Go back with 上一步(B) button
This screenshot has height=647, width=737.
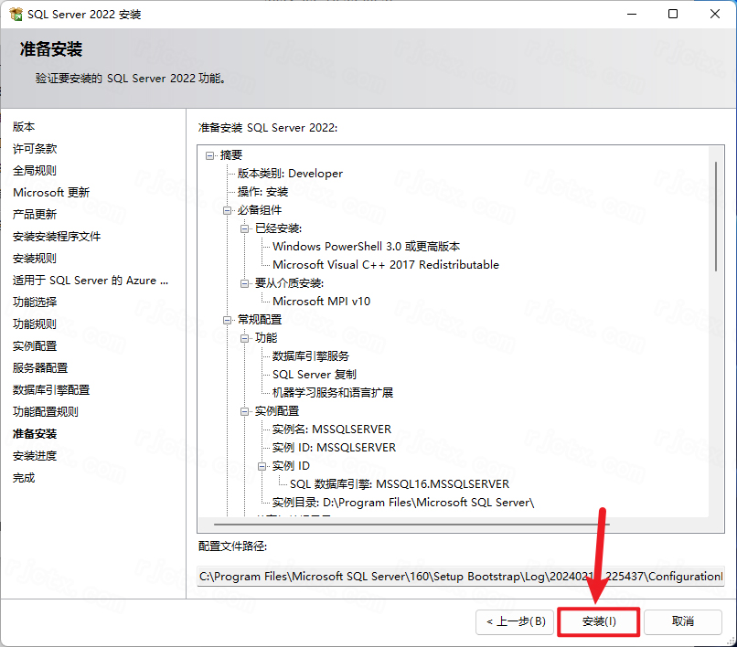515,621
